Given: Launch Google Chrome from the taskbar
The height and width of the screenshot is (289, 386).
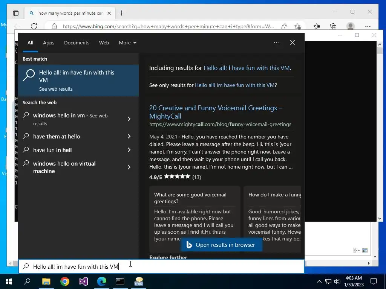Looking at the screenshot, I should 65,281.
